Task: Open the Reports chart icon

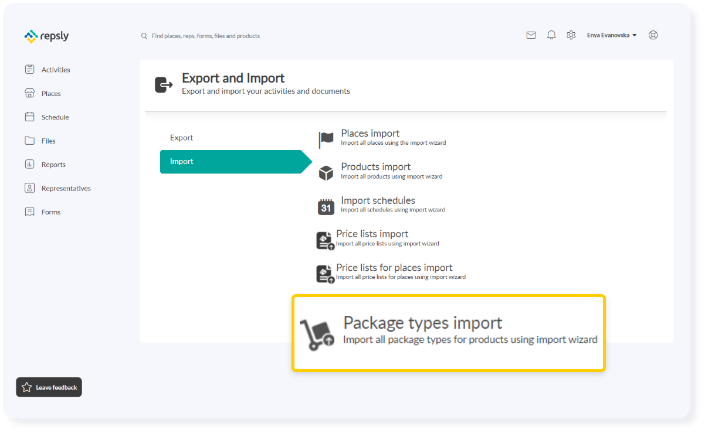Action: (29, 164)
